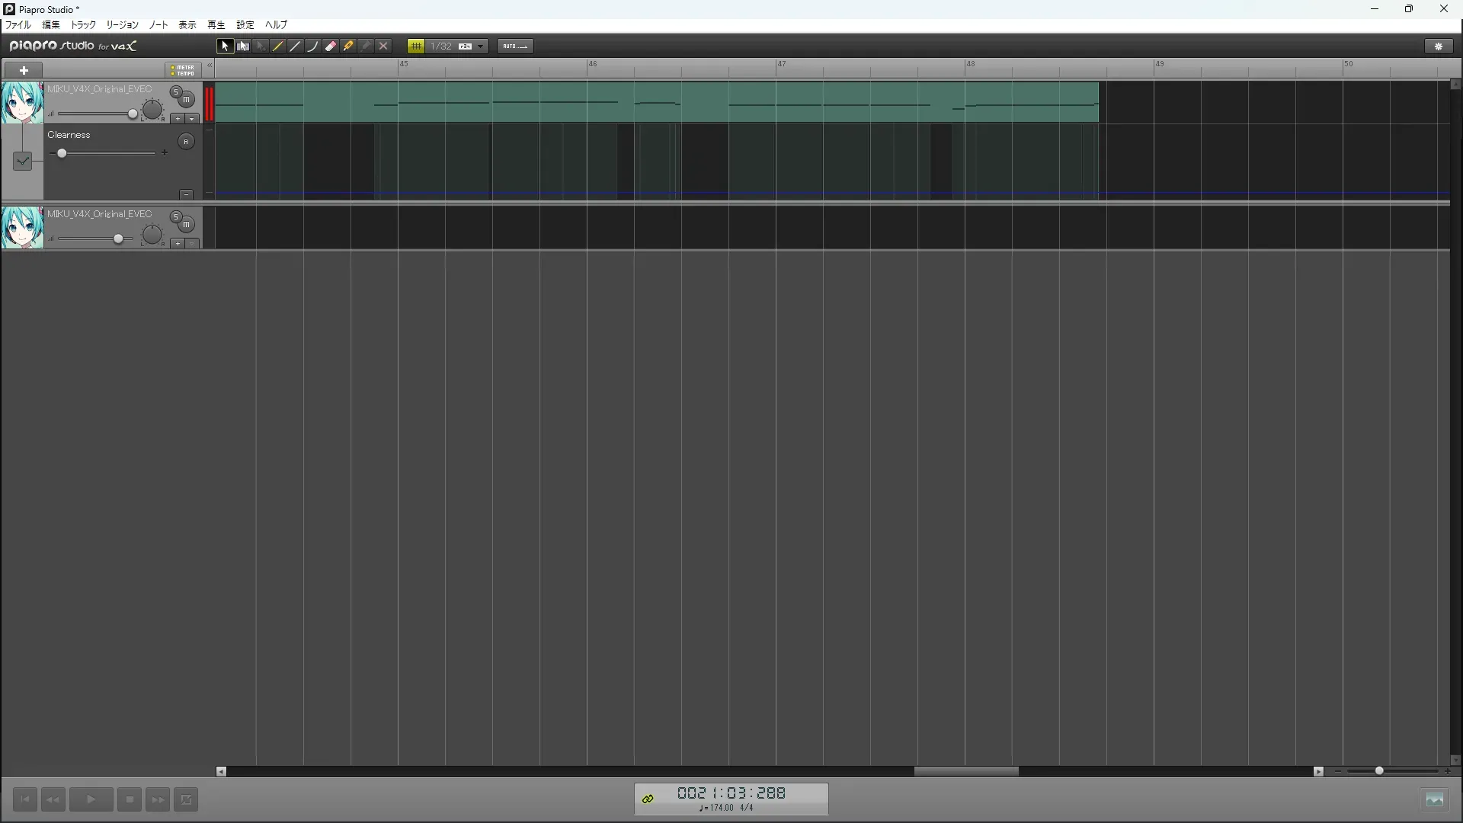The image size is (1463, 823).
Task: Open the 1/32 quantize dropdown
Action: pos(481,46)
